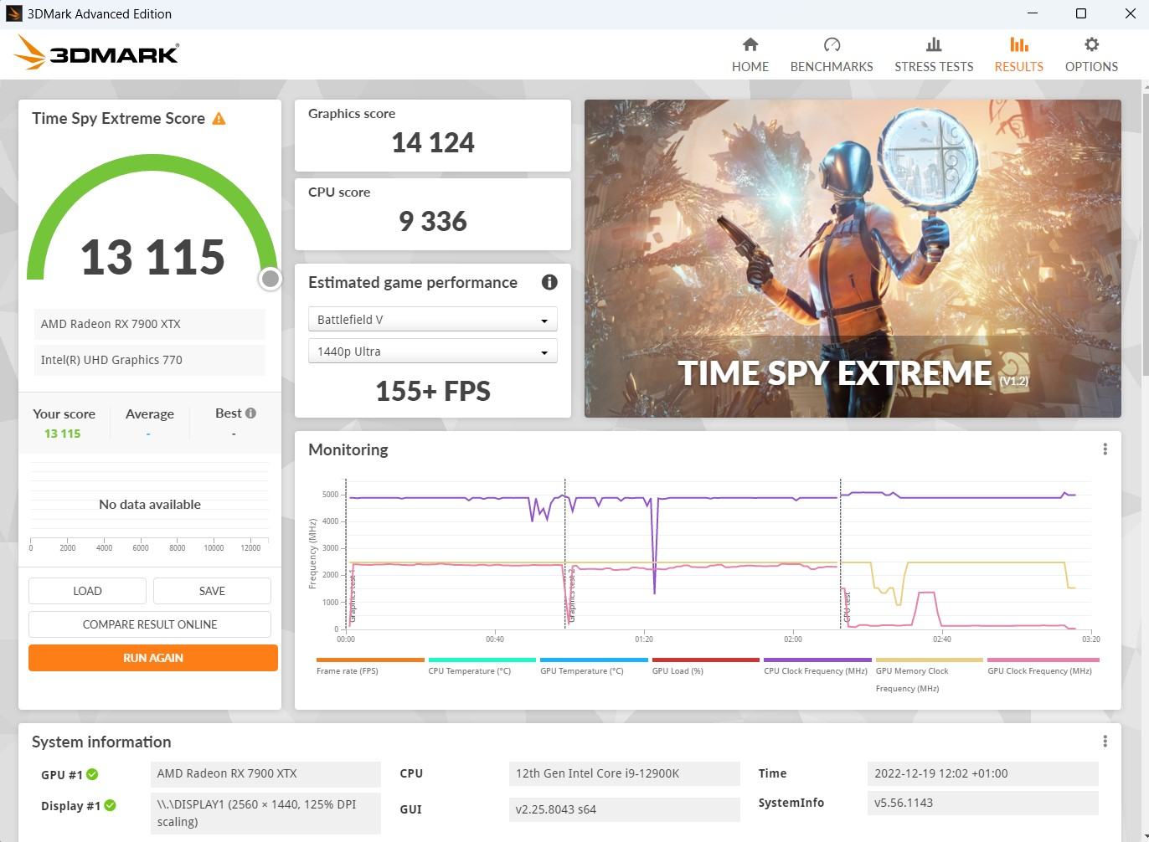Toggle the GPU Temperature legend series
1149x842 pixels.
pos(594,667)
